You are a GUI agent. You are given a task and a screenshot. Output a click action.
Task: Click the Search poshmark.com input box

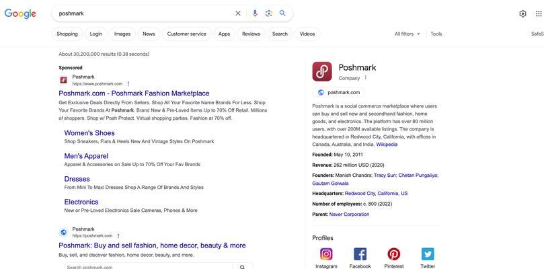(148, 266)
